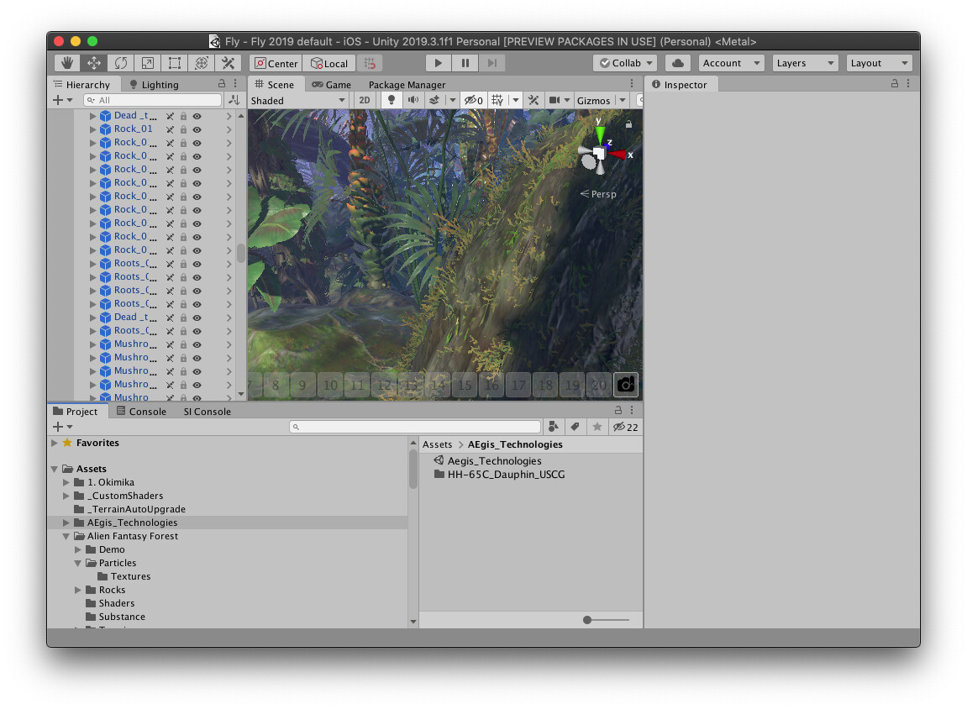Open the Available Custom Editor Tools menu
Viewport: 967px width, 709px height.
pyautogui.click(x=228, y=63)
